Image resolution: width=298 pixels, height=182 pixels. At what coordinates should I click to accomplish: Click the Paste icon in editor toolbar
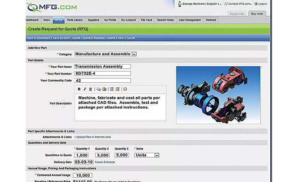click(104, 89)
